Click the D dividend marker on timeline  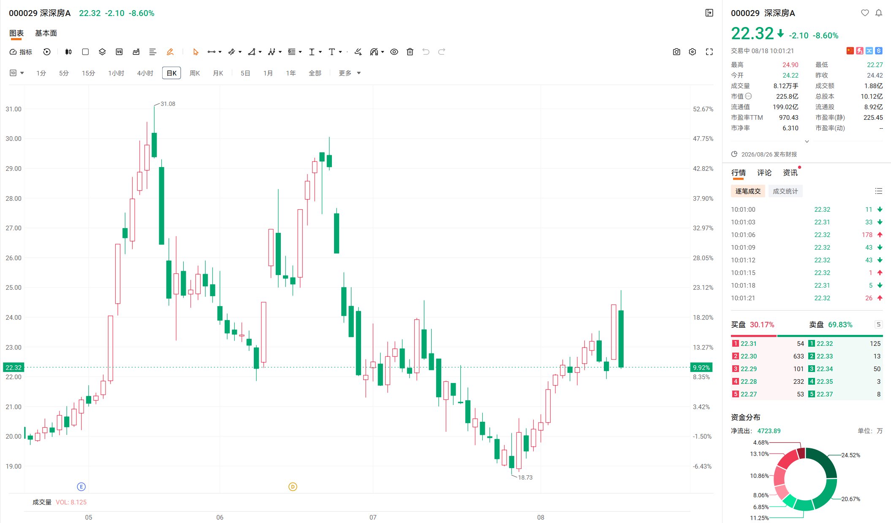tap(293, 487)
